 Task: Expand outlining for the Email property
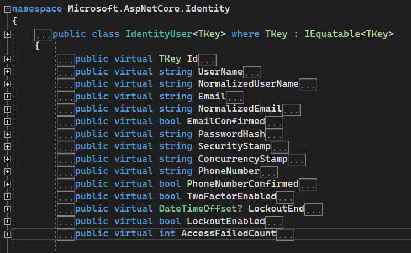tap(8, 97)
